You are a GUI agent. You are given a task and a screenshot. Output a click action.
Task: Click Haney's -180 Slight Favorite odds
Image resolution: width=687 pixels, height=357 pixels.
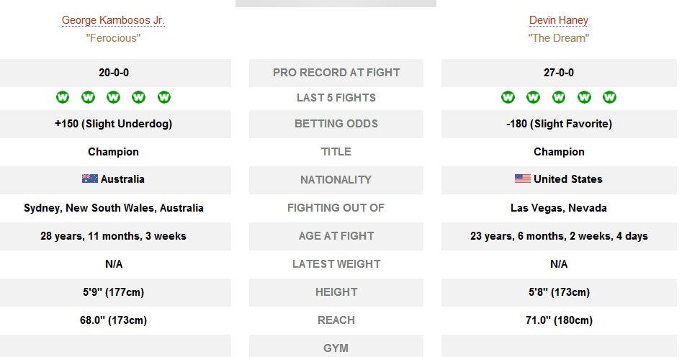(x=559, y=124)
